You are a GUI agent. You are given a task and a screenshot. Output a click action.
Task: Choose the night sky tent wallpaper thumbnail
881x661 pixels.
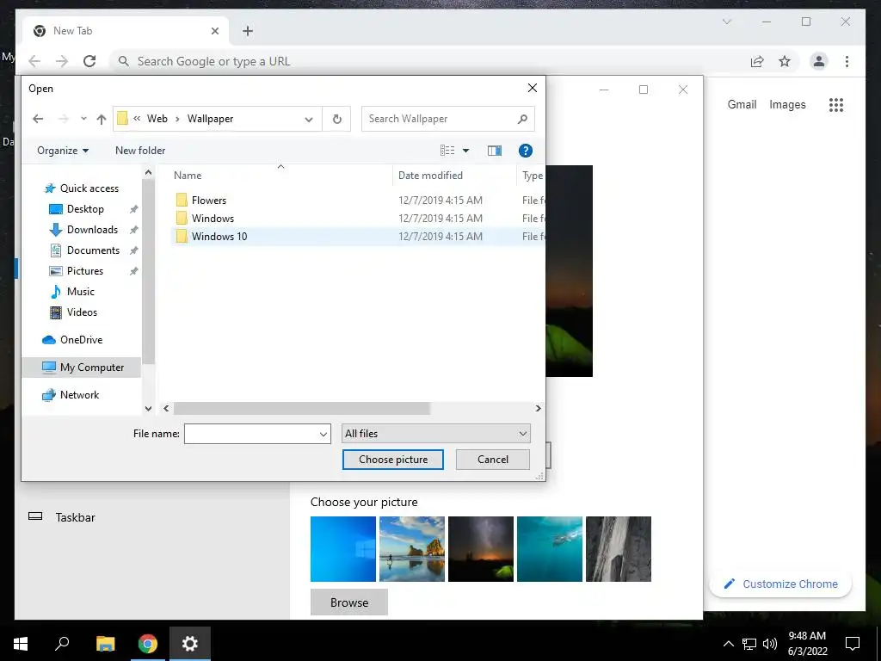481,549
